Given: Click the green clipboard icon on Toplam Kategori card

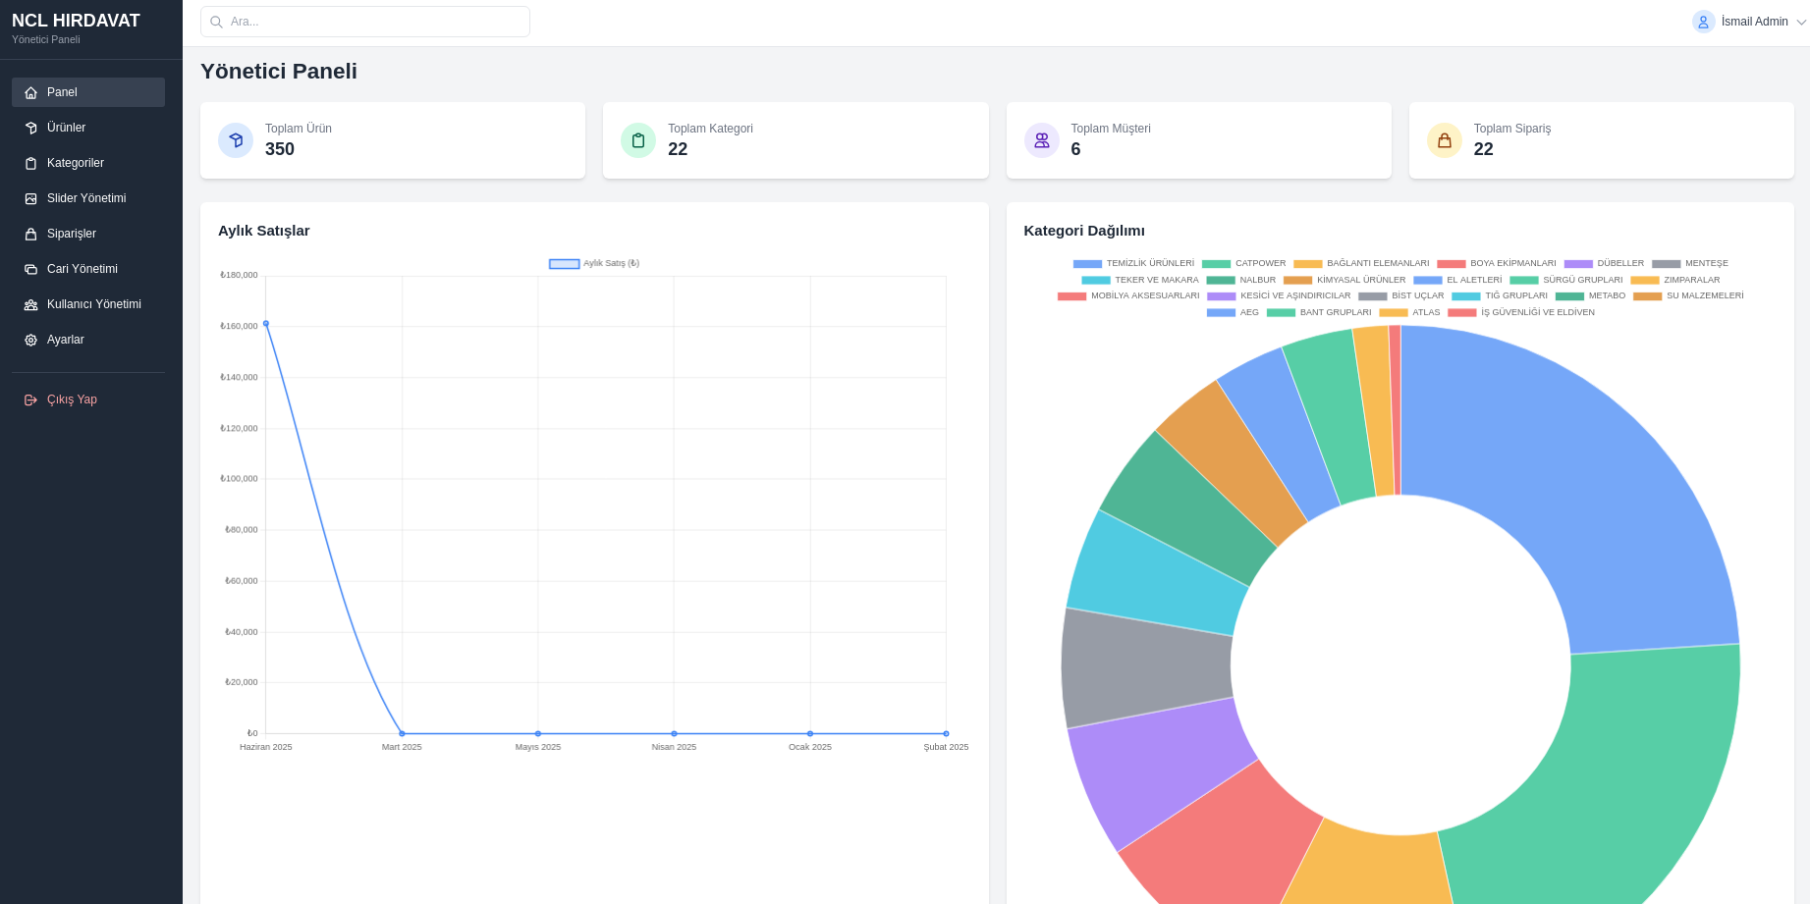Looking at the screenshot, I should pos(638,140).
